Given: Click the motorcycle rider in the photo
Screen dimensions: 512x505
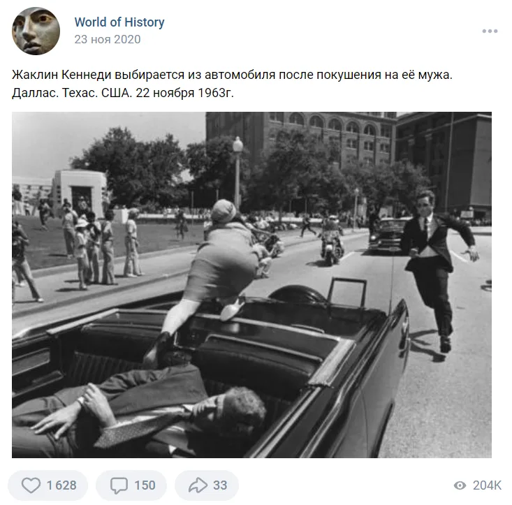Looking at the screenshot, I should coord(331,240).
